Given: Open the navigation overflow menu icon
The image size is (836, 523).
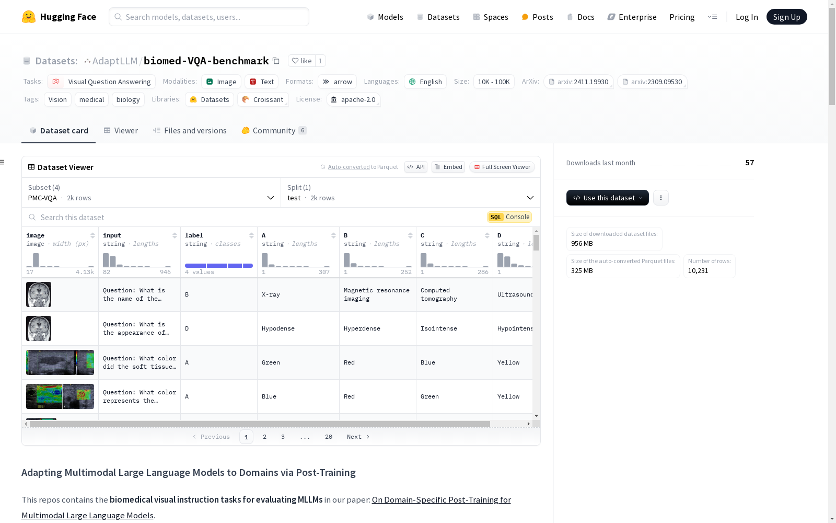Looking at the screenshot, I should point(712,17).
